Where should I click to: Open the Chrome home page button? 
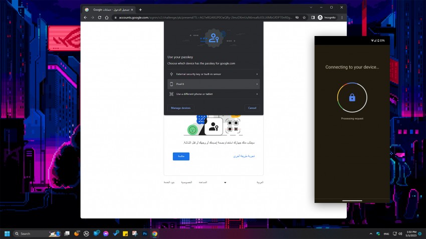[107, 17]
